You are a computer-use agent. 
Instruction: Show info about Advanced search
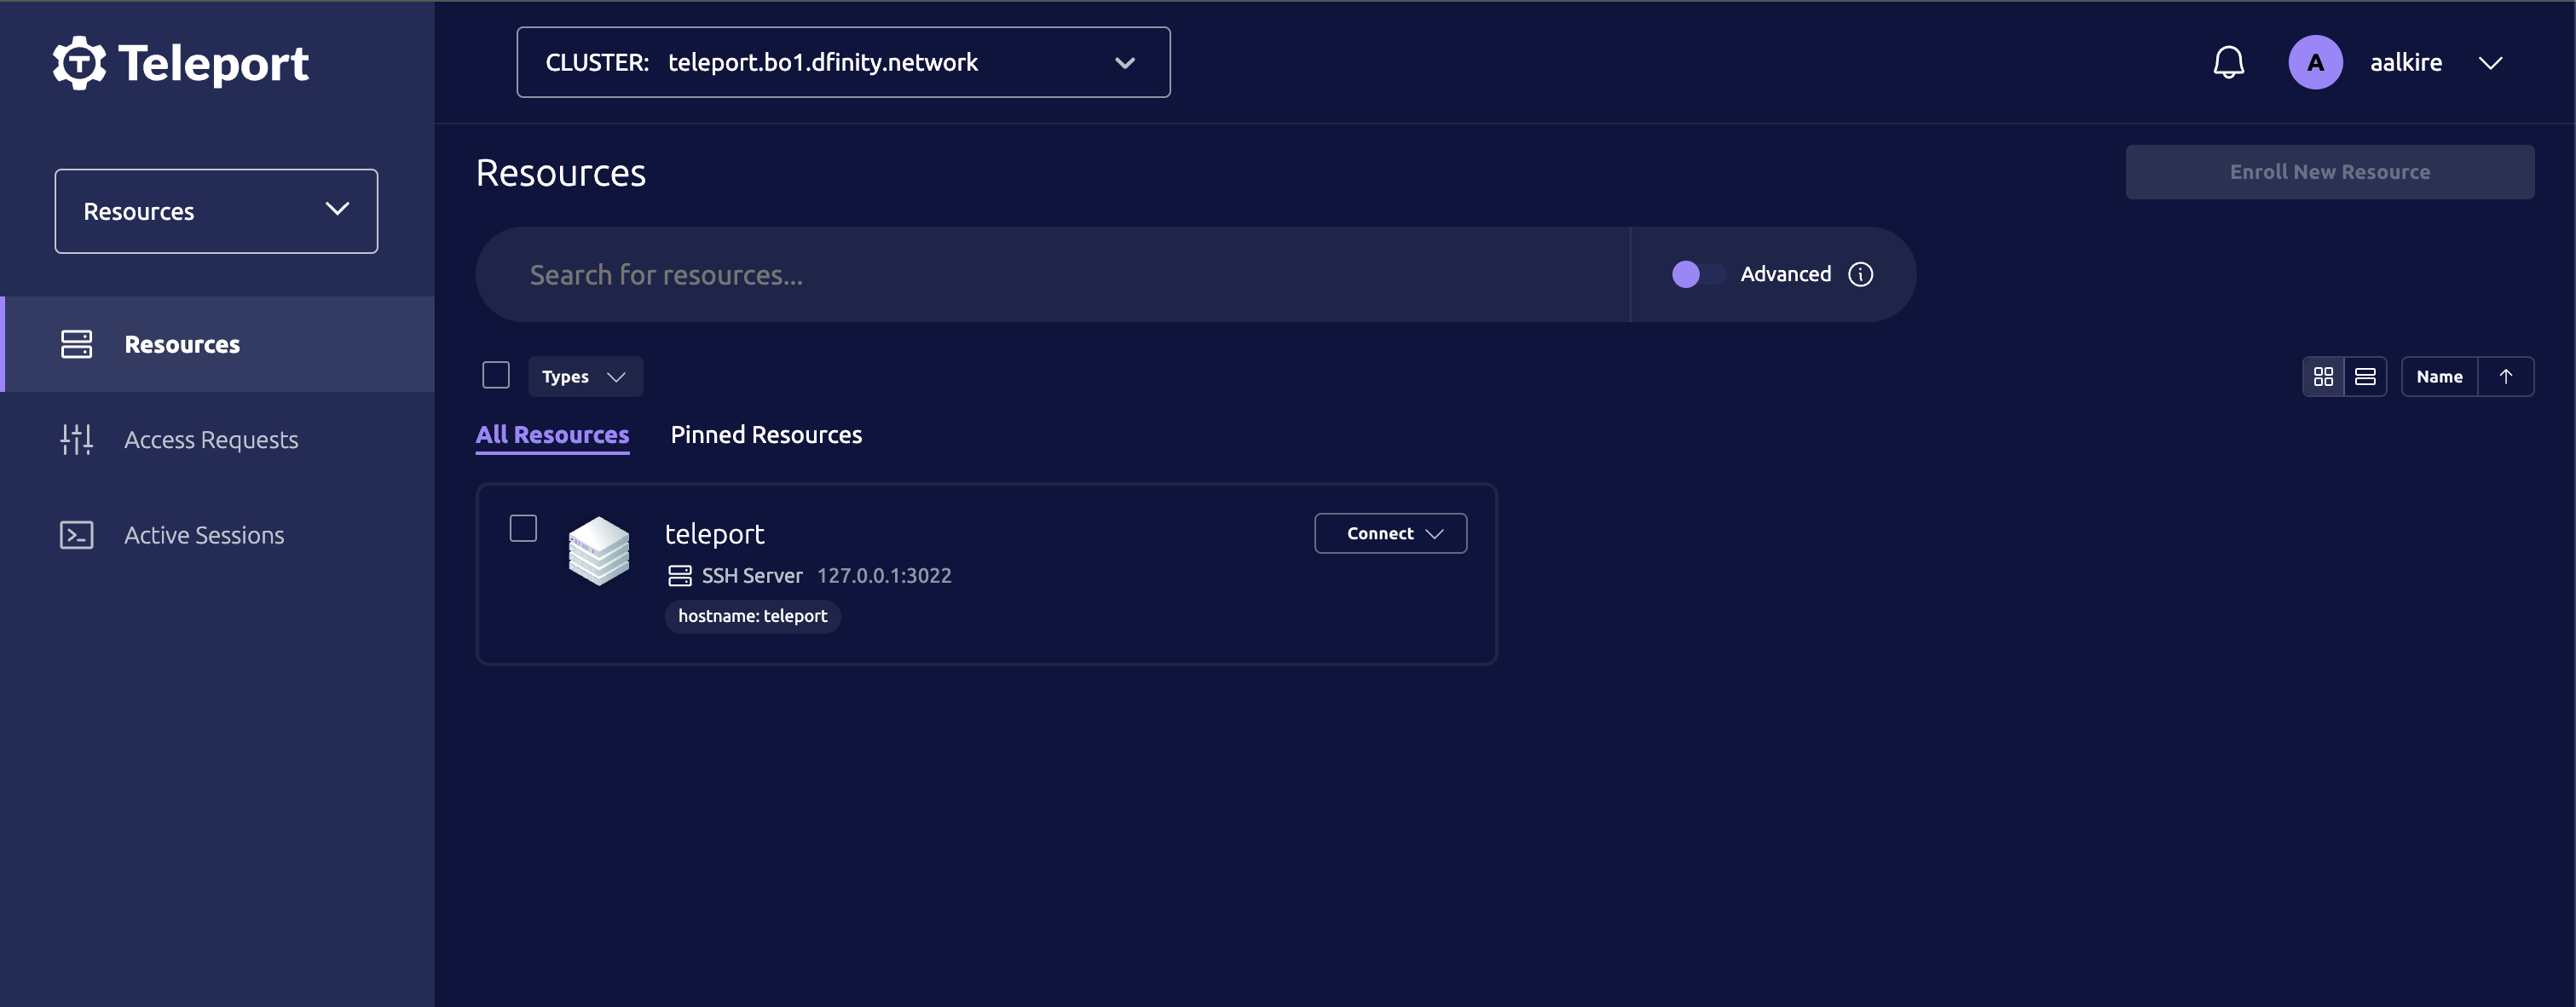click(x=1860, y=274)
